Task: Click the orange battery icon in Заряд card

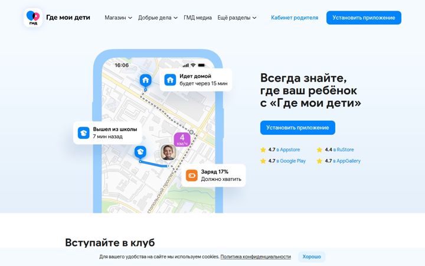Action: 192,176
